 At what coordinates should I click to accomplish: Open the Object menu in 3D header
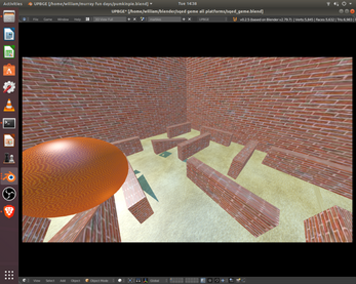pyautogui.click(x=75, y=281)
